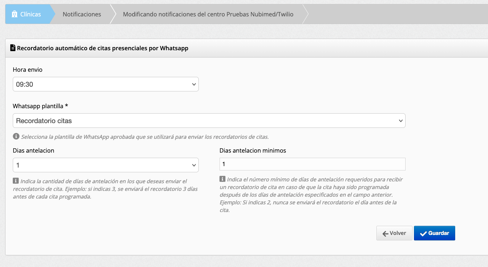Click the document icon beside Recordatorio automático heading

(x=13, y=48)
